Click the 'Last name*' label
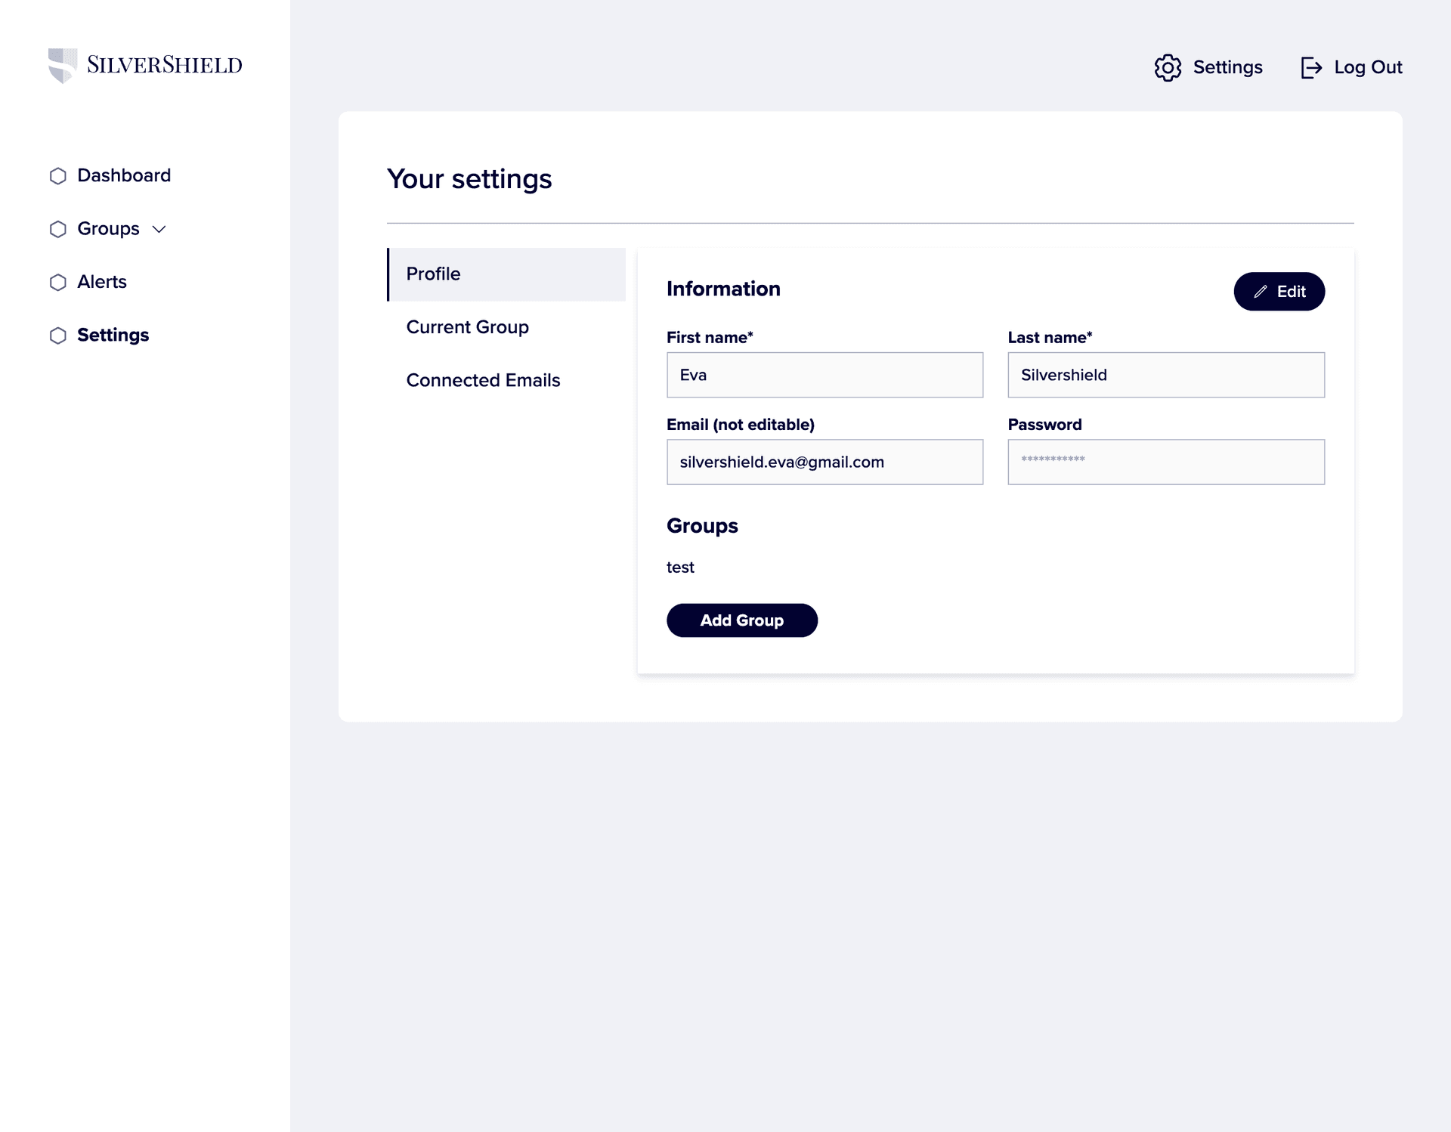The width and height of the screenshot is (1451, 1132). (1050, 338)
